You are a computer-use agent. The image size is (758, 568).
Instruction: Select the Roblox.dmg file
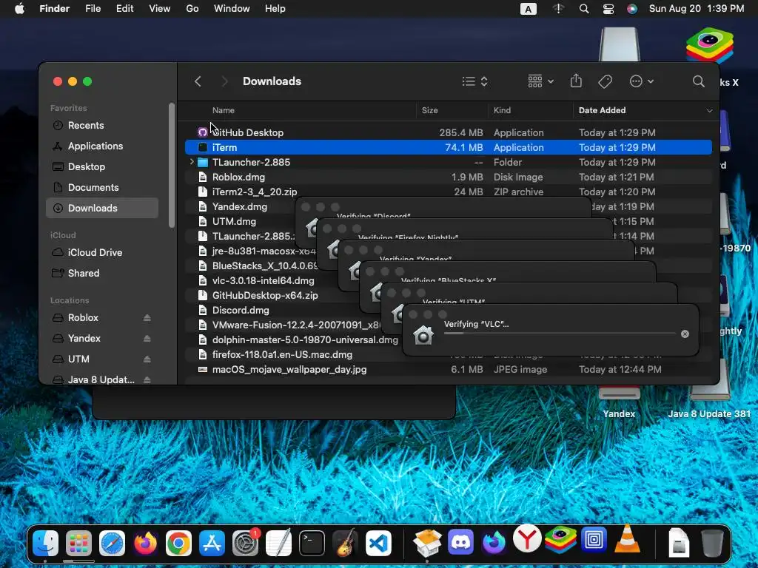click(x=448, y=177)
